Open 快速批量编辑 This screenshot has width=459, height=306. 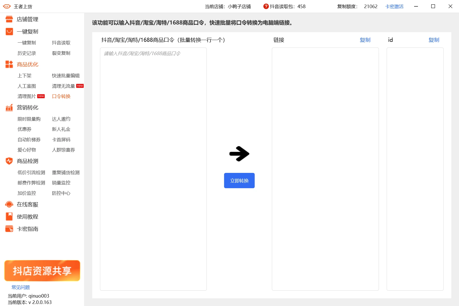coord(66,76)
